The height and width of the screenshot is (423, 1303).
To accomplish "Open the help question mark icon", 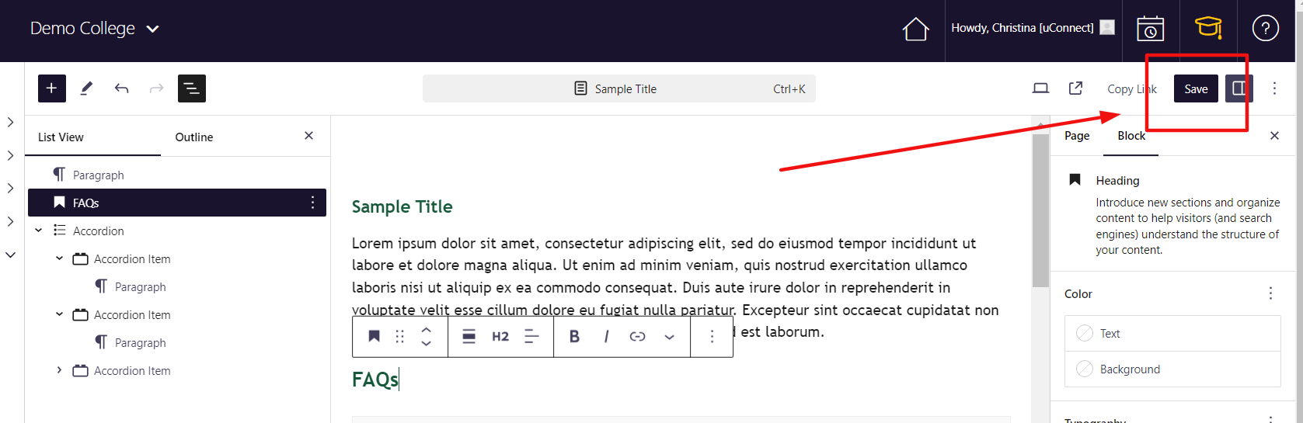I will click(1265, 29).
